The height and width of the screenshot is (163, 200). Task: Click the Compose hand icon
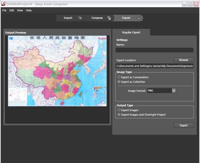pyautogui.click(x=109, y=18)
